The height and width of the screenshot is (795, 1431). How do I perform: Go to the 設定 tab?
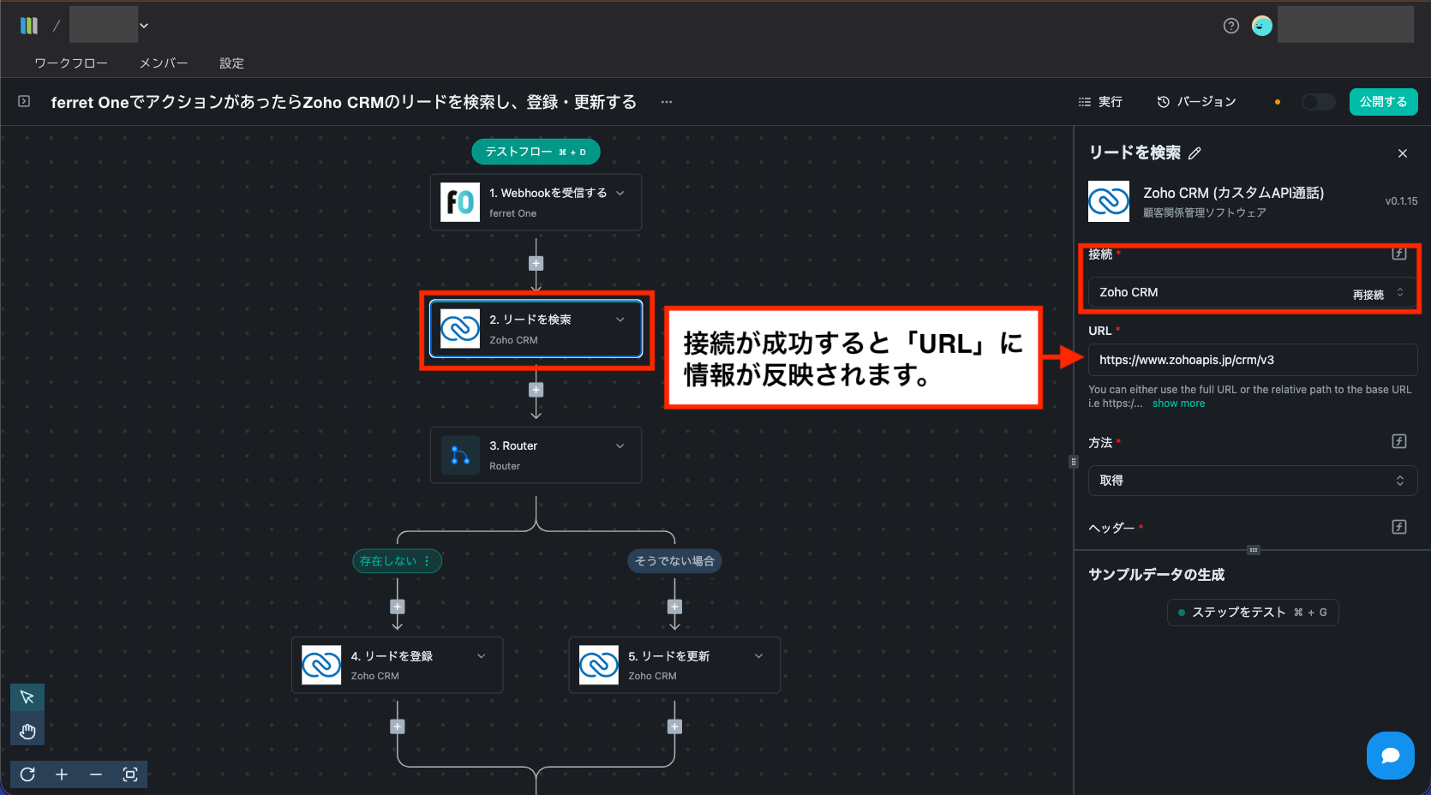tap(231, 63)
